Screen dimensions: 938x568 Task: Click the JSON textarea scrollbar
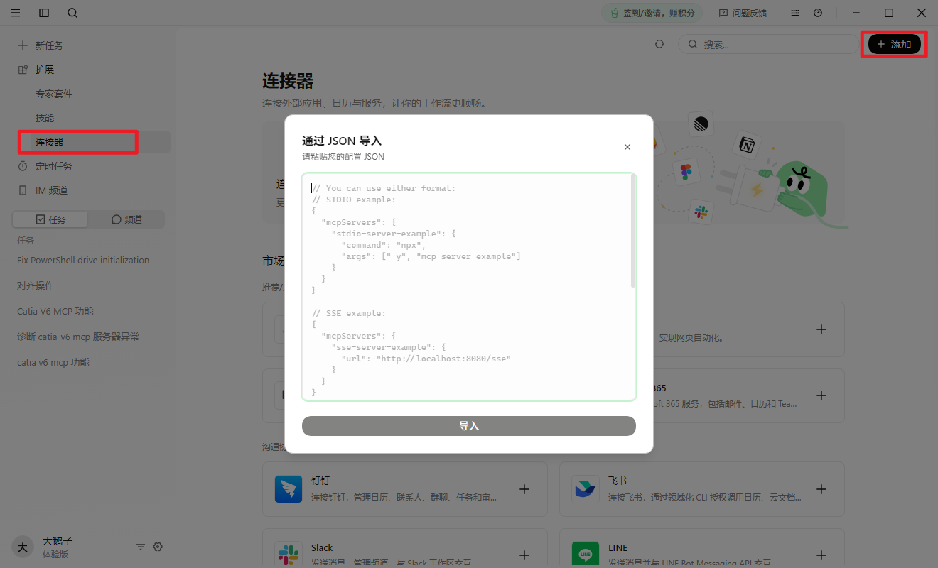[x=632, y=231]
